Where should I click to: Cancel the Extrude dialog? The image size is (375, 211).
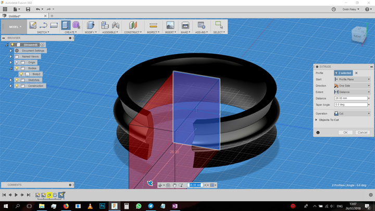tap(362, 132)
